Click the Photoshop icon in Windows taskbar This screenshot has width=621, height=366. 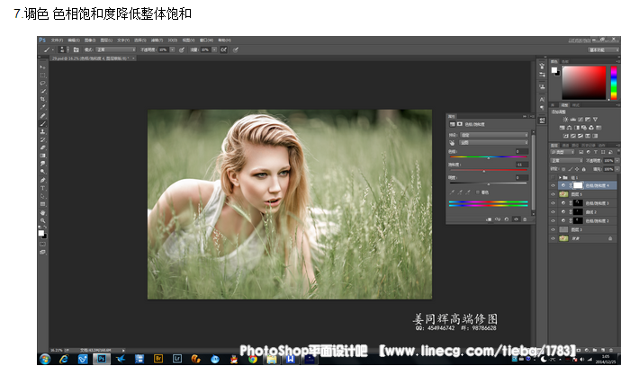[x=101, y=358]
